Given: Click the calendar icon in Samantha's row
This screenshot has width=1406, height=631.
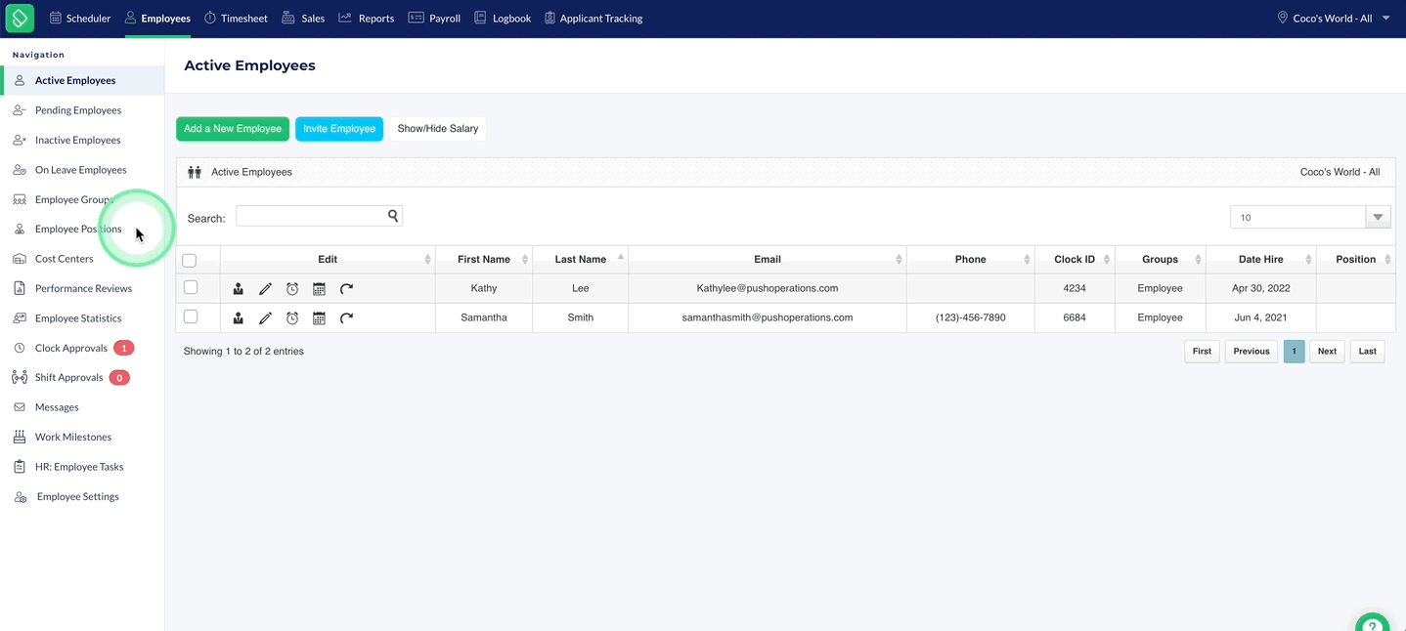Looking at the screenshot, I should point(319,318).
